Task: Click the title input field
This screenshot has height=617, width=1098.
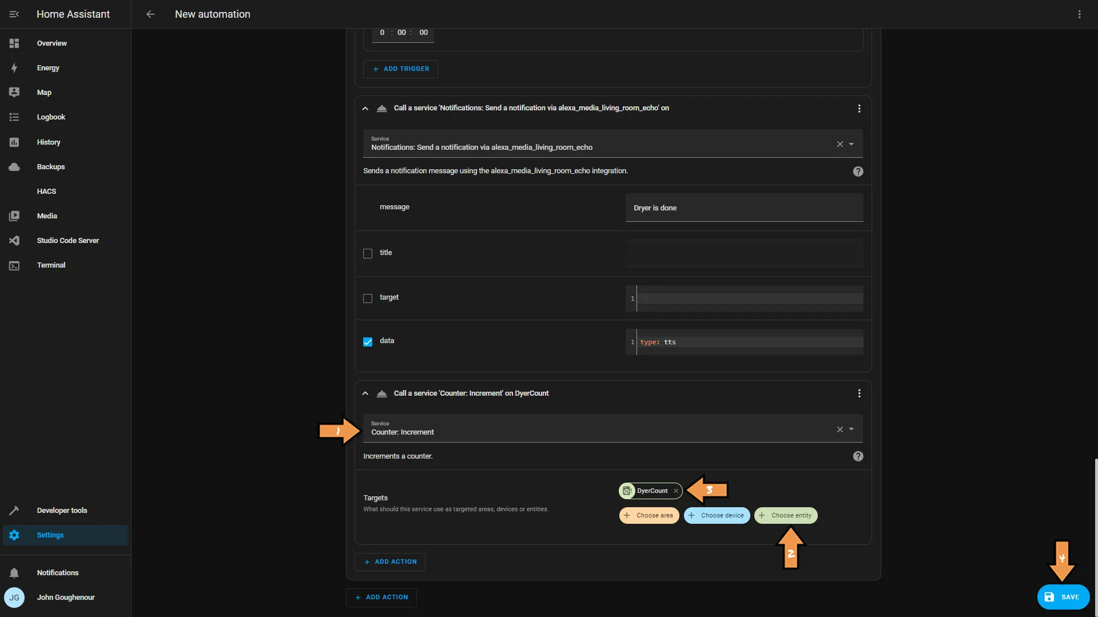Action: [x=744, y=253]
